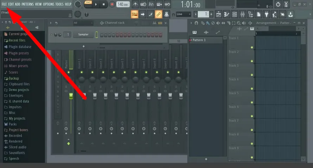Viewport: 313px width, 168px height.
Task: Open the mixer window icon
Action: point(243,14)
